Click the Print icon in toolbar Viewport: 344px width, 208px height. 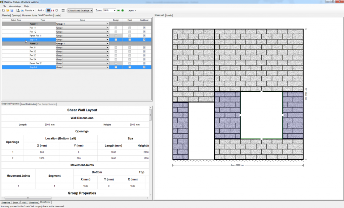pos(22,10)
